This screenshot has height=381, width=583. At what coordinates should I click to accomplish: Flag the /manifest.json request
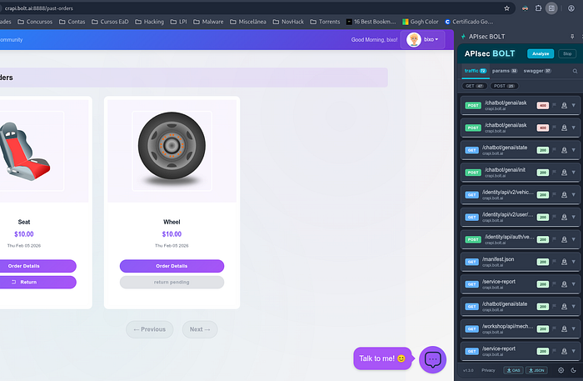pos(555,262)
